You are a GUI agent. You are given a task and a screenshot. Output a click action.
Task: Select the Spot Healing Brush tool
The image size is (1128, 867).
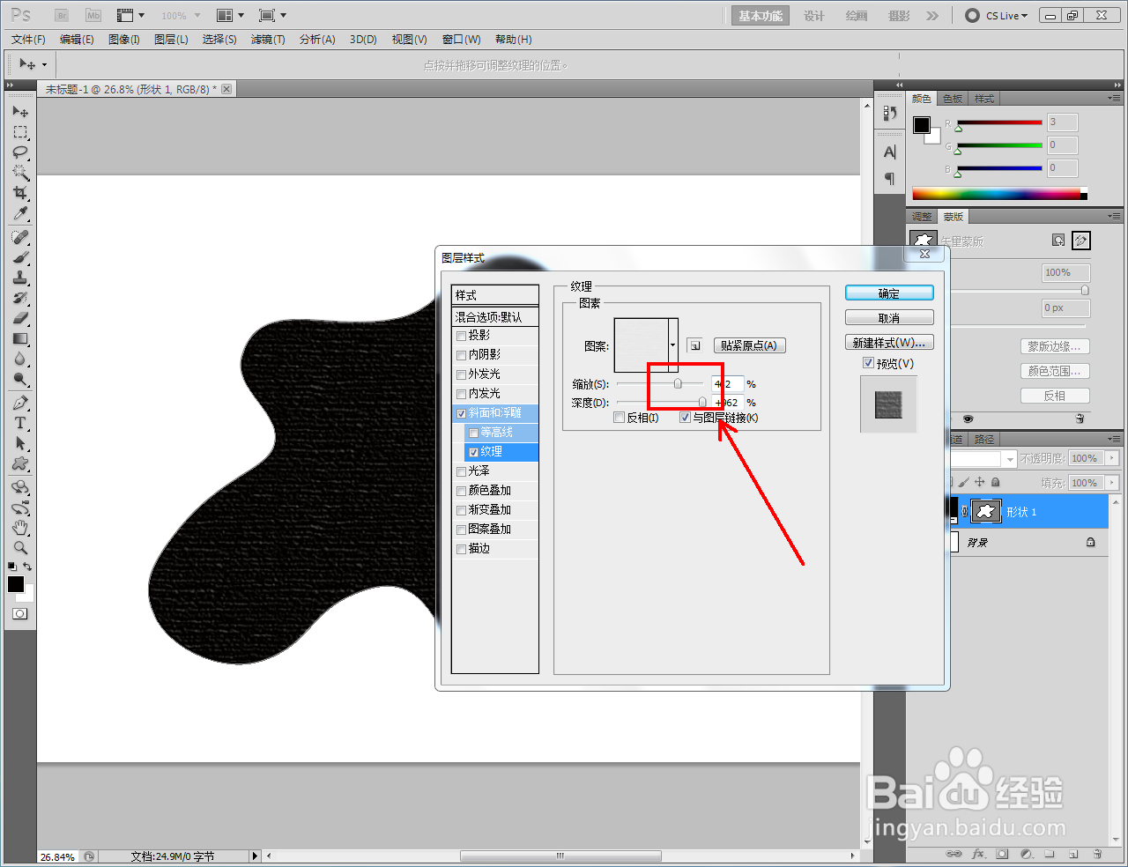tap(20, 237)
